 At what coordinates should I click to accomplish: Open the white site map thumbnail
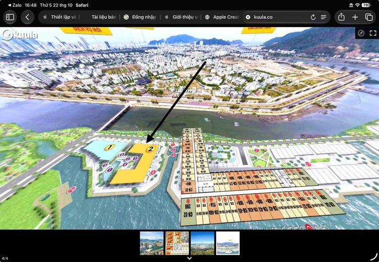(228, 243)
